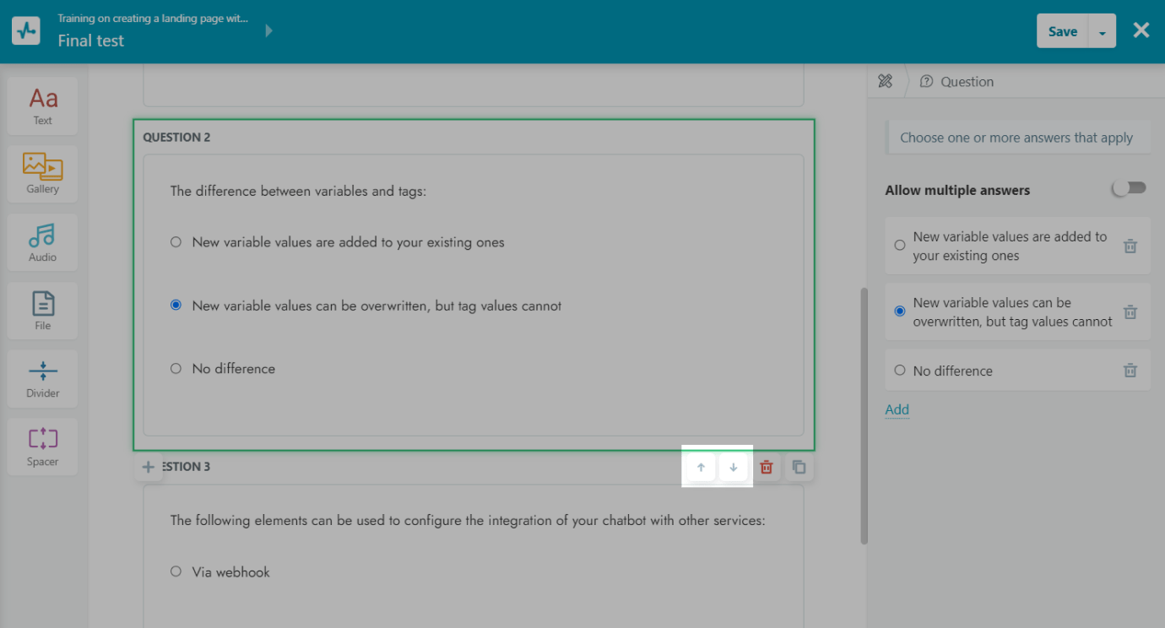
Task: Insert a Gallery element
Action: tap(42, 173)
